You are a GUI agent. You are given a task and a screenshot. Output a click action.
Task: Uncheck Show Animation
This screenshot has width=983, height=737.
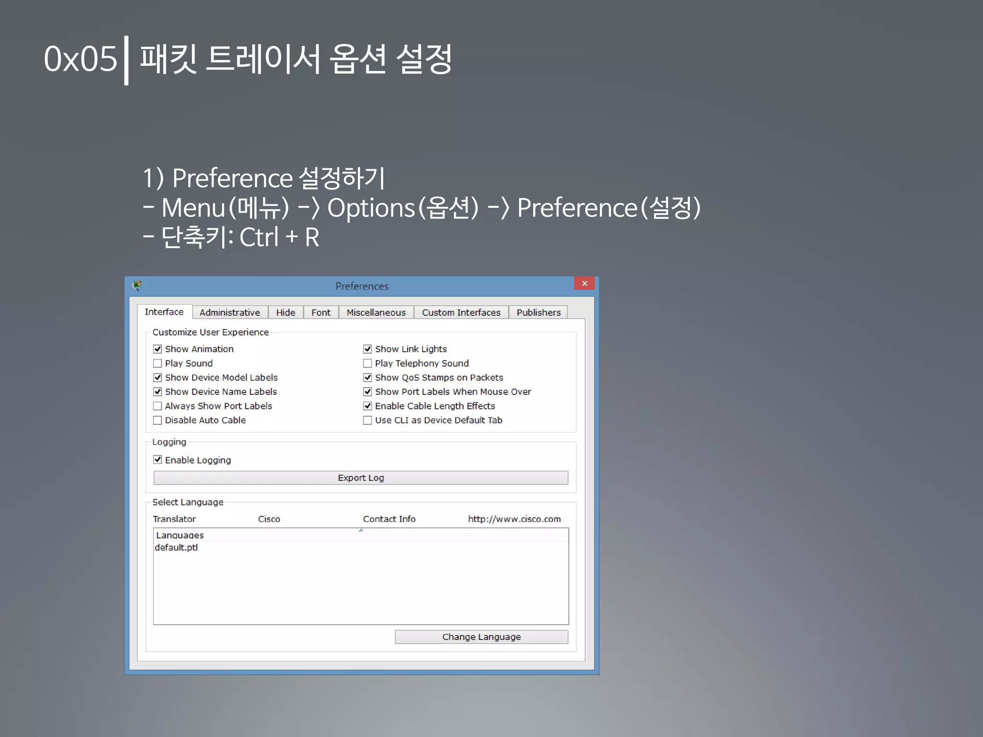157,349
